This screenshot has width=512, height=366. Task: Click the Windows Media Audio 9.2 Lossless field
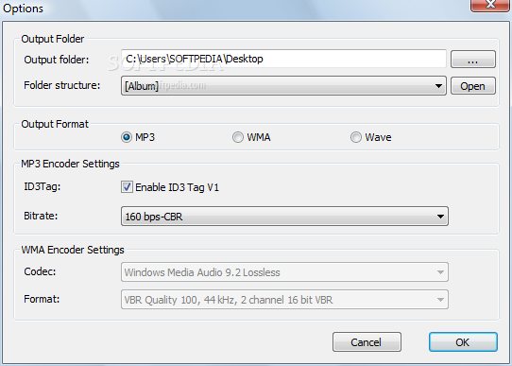pyautogui.click(x=284, y=272)
